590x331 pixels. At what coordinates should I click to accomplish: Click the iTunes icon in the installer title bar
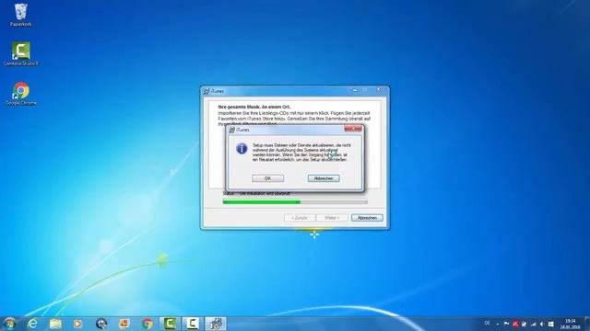tap(206, 91)
